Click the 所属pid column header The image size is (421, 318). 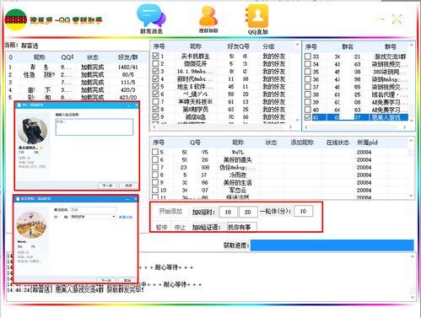367,143
